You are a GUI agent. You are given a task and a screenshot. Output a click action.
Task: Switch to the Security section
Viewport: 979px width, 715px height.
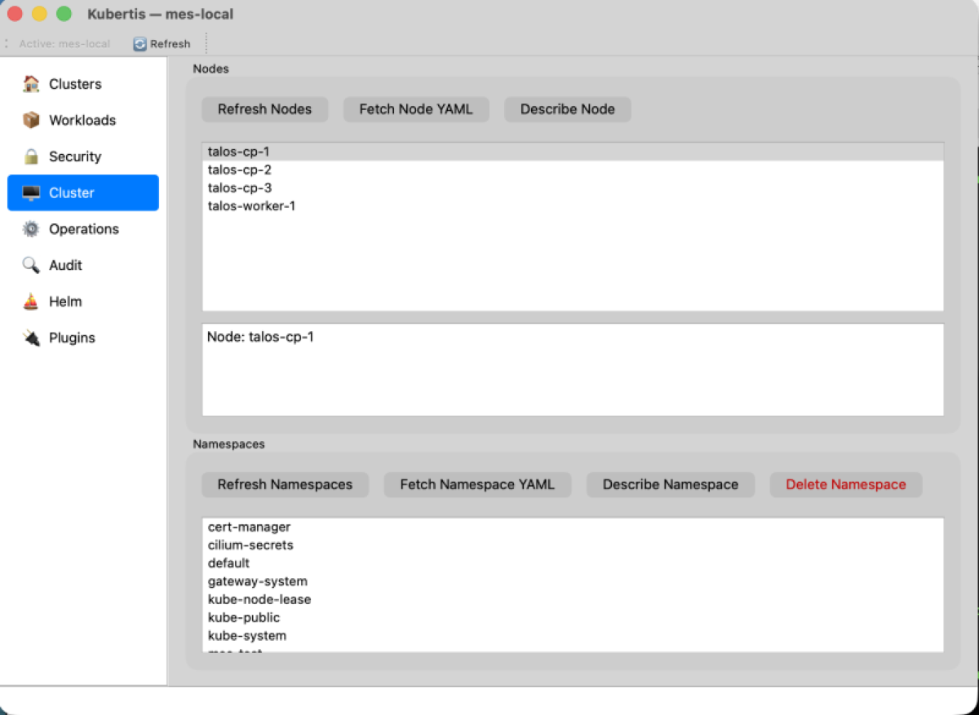pyautogui.click(x=83, y=157)
